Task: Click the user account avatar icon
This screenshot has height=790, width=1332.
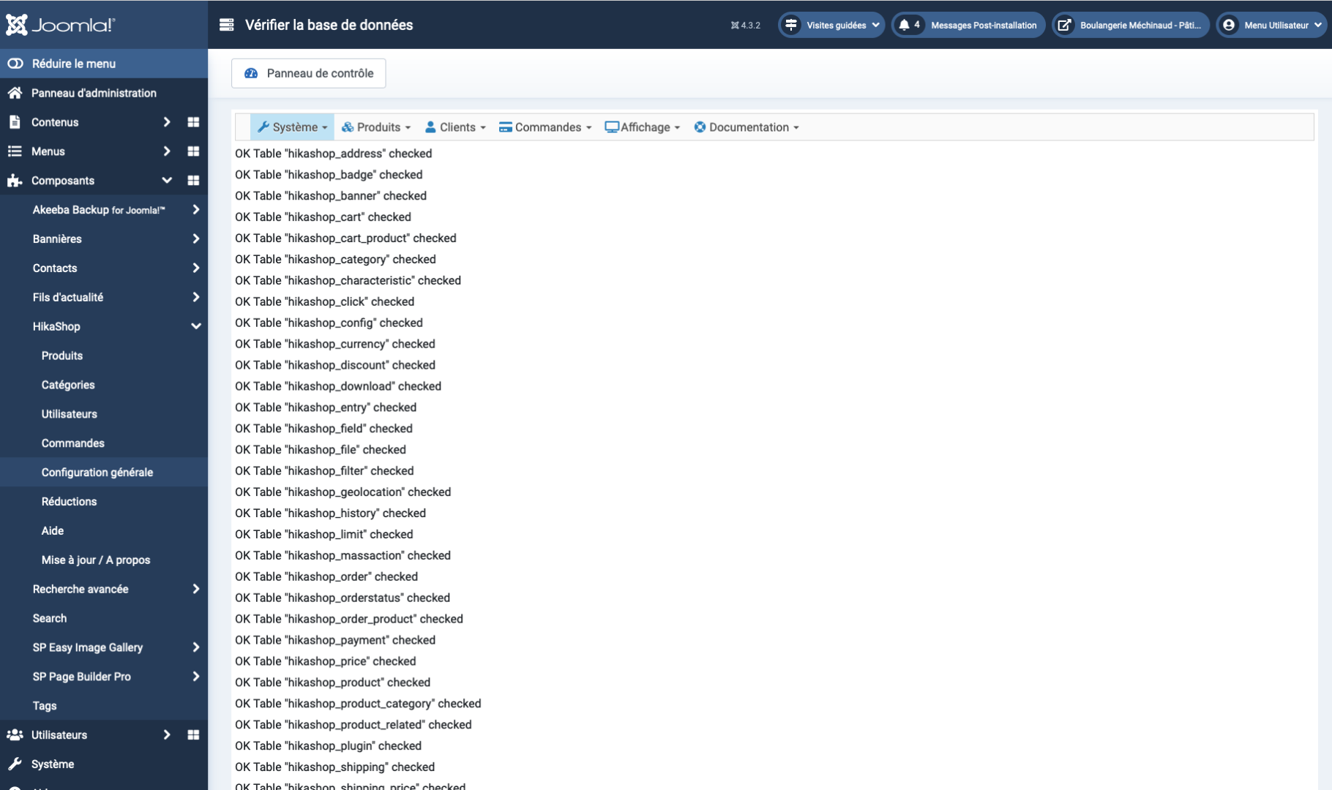Action: 1229,25
